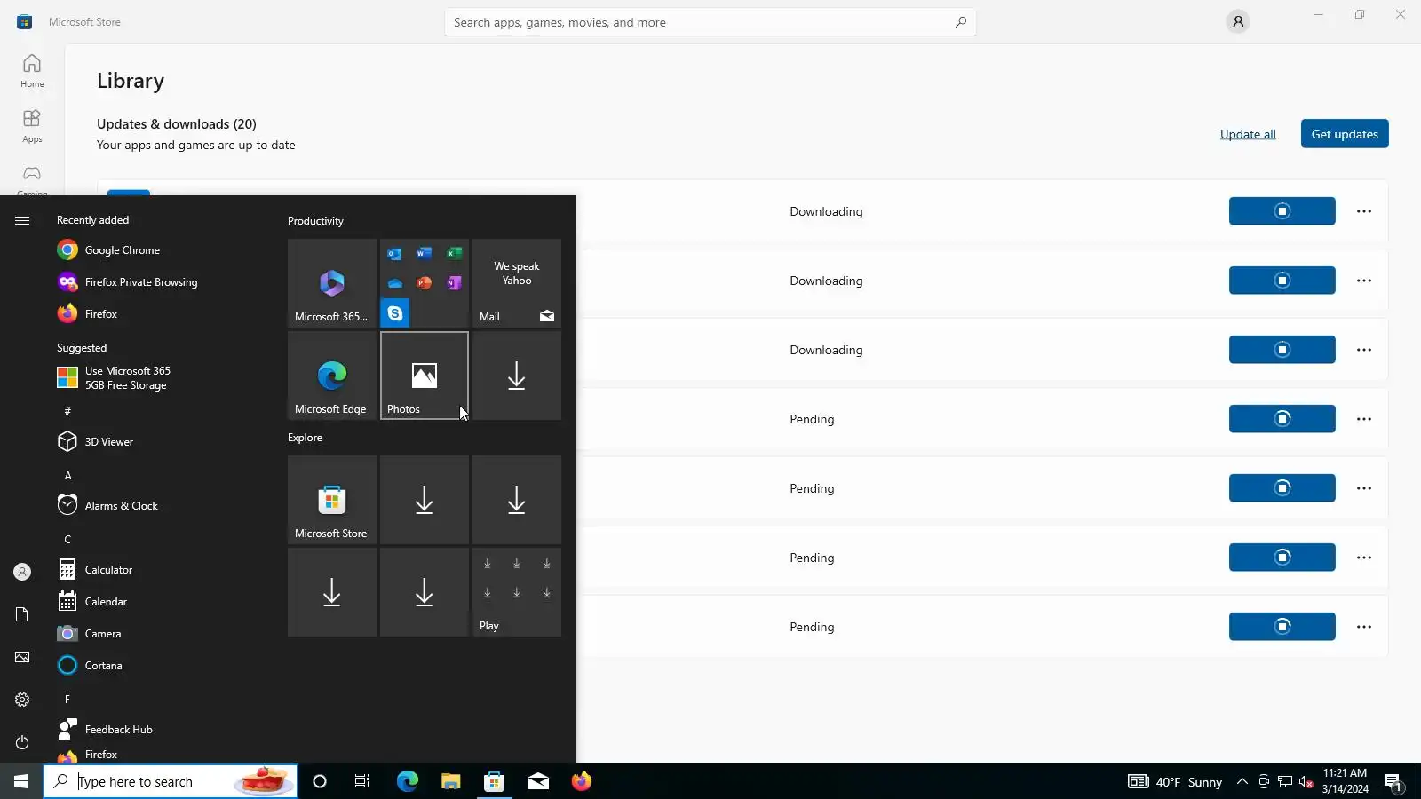Open the Documents icon in Start rail

(x=22, y=614)
